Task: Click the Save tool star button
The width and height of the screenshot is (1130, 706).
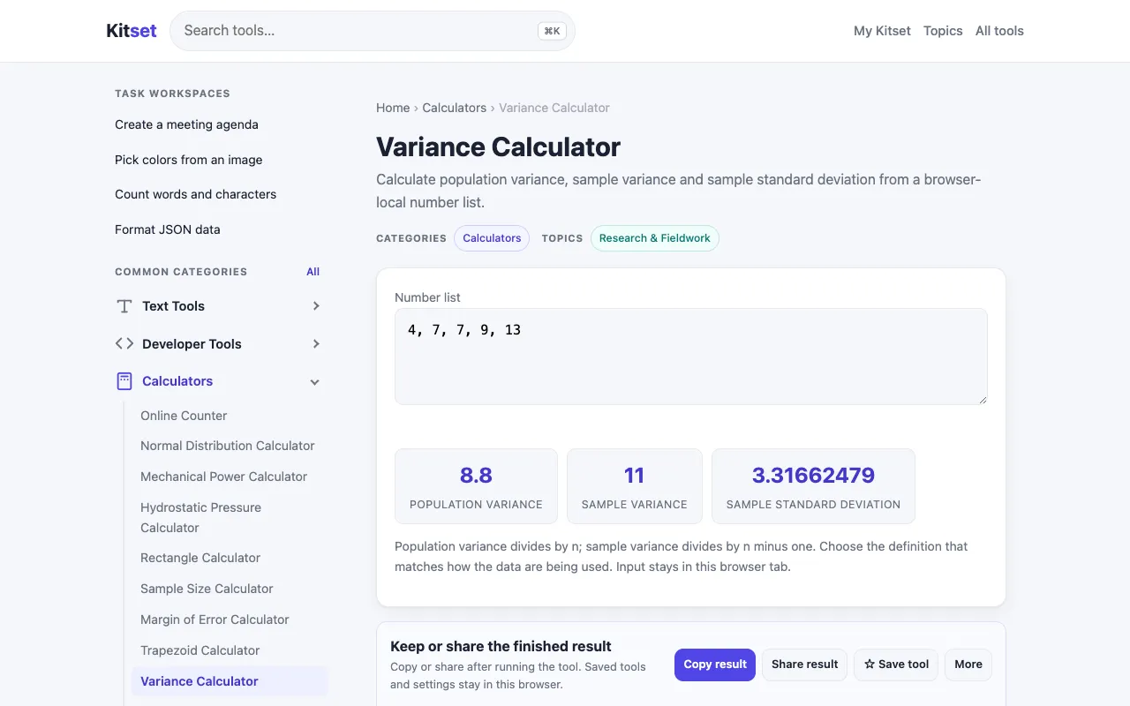Action: [x=896, y=665]
